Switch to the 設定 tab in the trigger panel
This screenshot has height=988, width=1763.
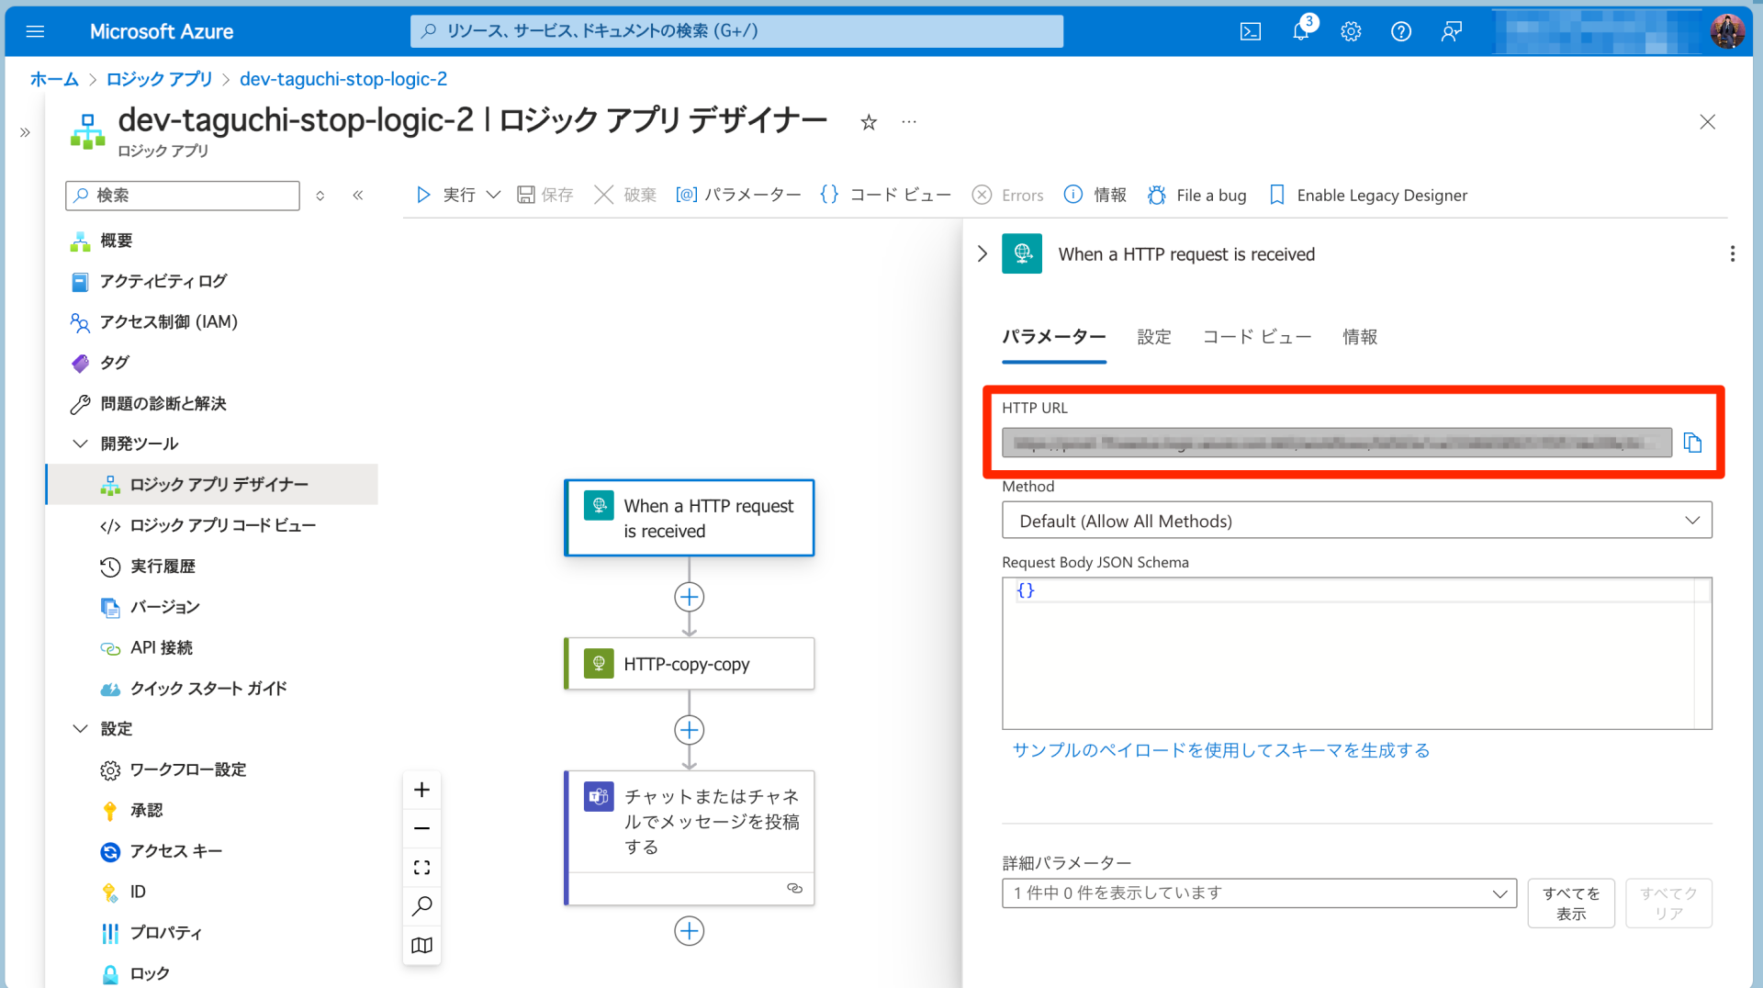(1154, 336)
